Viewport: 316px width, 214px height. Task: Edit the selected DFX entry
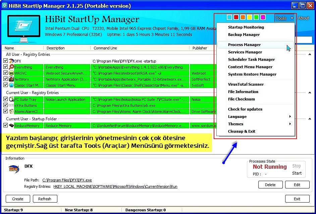(297, 185)
